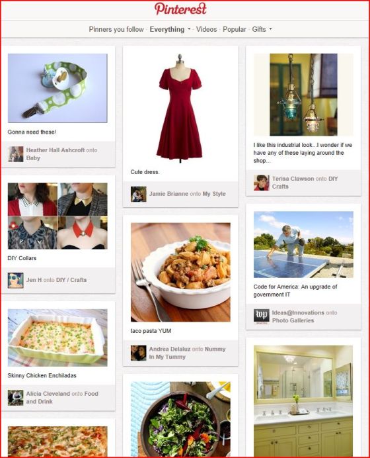Image resolution: width=370 pixels, height=458 pixels.
Task: View the solar panel Code for America photo
Action: (x=303, y=244)
